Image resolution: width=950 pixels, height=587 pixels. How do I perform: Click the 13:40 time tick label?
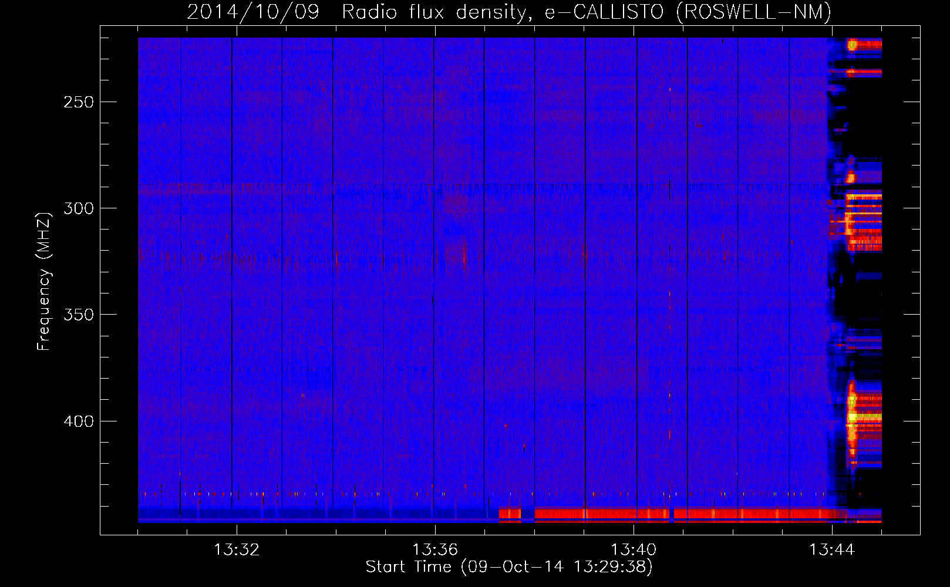pyautogui.click(x=634, y=550)
